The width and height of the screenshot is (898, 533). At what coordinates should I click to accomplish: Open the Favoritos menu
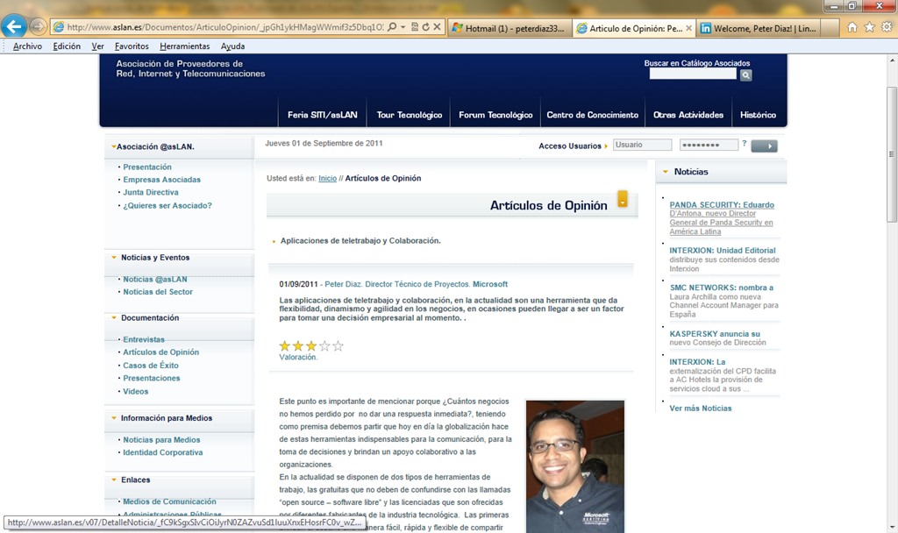click(x=132, y=46)
